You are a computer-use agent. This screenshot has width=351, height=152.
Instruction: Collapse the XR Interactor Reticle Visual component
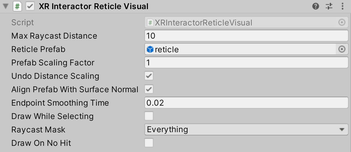click(x=5, y=6)
